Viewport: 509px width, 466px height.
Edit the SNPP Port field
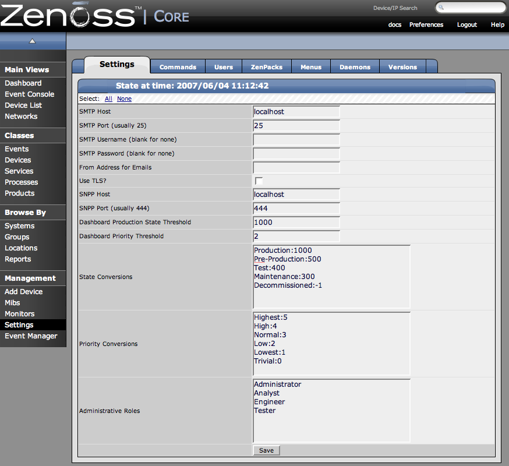pos(296,209)
